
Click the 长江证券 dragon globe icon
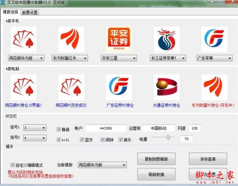click(167, 39)
